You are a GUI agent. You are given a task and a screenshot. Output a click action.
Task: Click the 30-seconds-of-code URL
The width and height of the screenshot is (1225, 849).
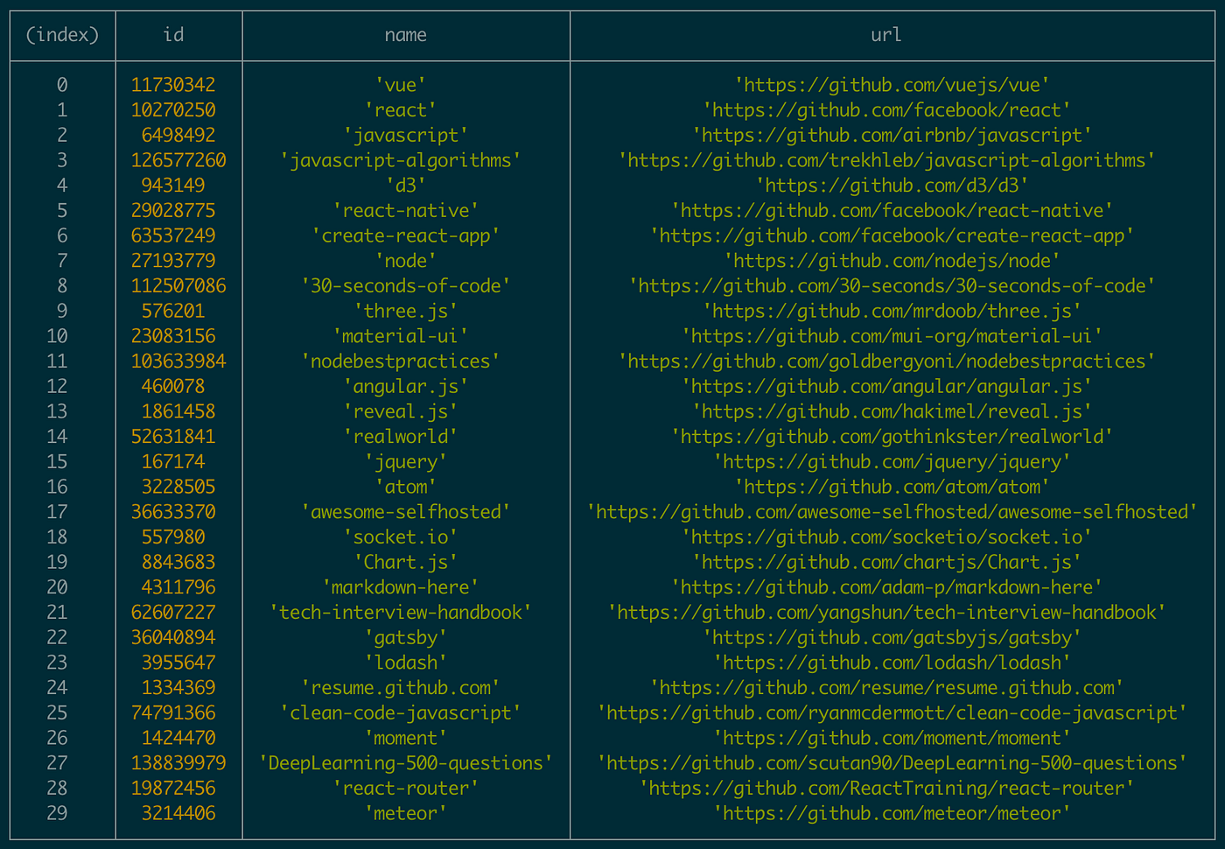tap(886, 285)
